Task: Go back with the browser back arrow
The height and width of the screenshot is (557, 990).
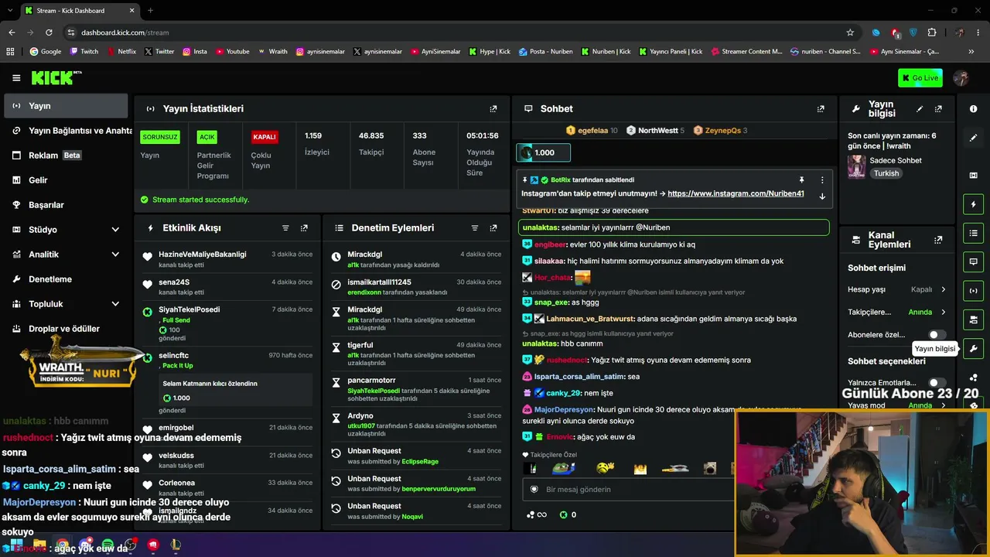Action: [x=12, y=32]
